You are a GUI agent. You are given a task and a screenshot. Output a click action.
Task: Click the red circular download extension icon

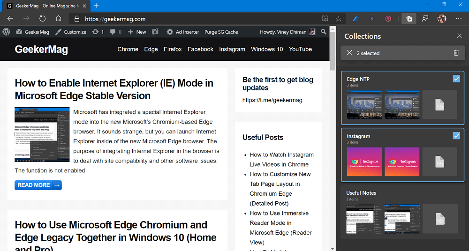(388, 19)
